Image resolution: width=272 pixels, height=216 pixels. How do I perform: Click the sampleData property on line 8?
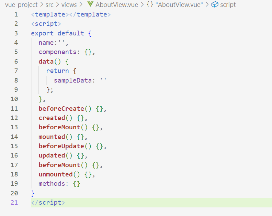pos(73,80)
